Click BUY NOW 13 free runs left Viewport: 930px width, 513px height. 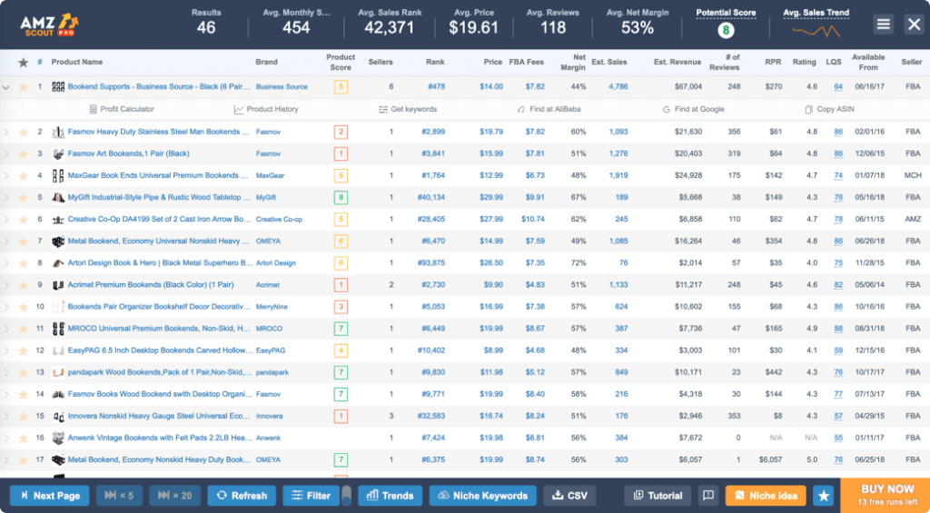click(887, 496)
